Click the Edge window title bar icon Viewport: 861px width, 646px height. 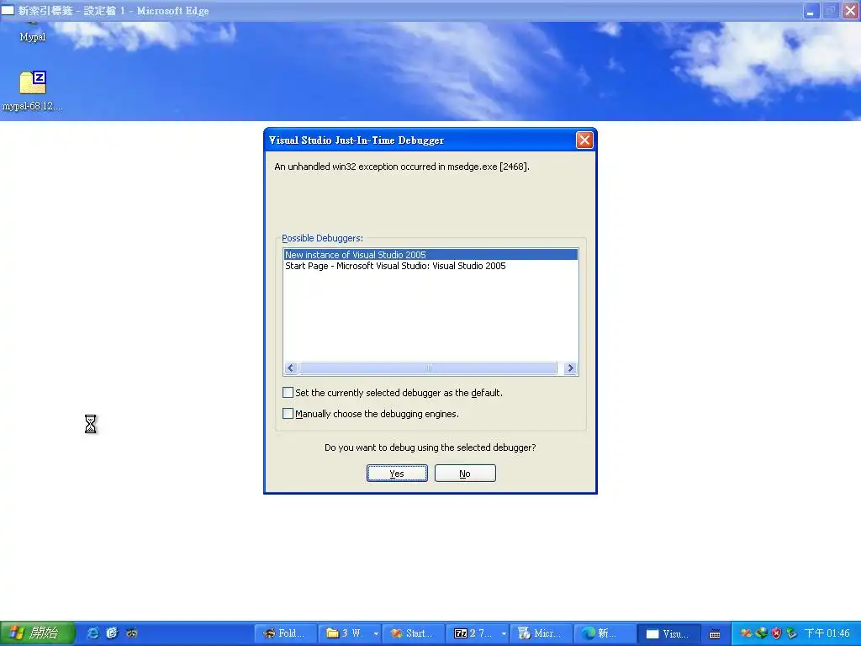point(8,10)
